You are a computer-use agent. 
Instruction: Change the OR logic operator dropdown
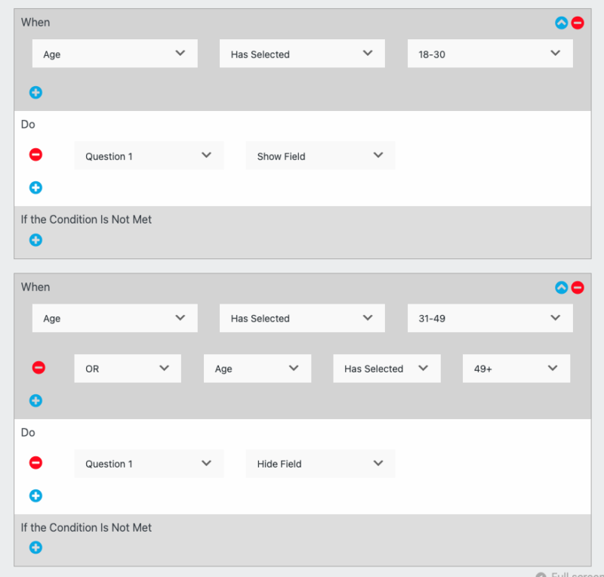127,368
